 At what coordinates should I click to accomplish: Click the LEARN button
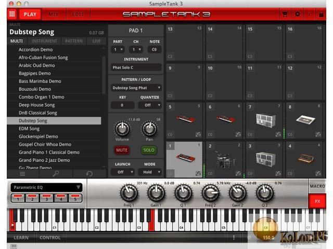click(21, 238)
